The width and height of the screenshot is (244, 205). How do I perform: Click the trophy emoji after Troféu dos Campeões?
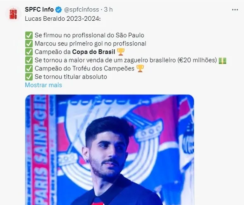pyautogui.click(x=140, y=68)
